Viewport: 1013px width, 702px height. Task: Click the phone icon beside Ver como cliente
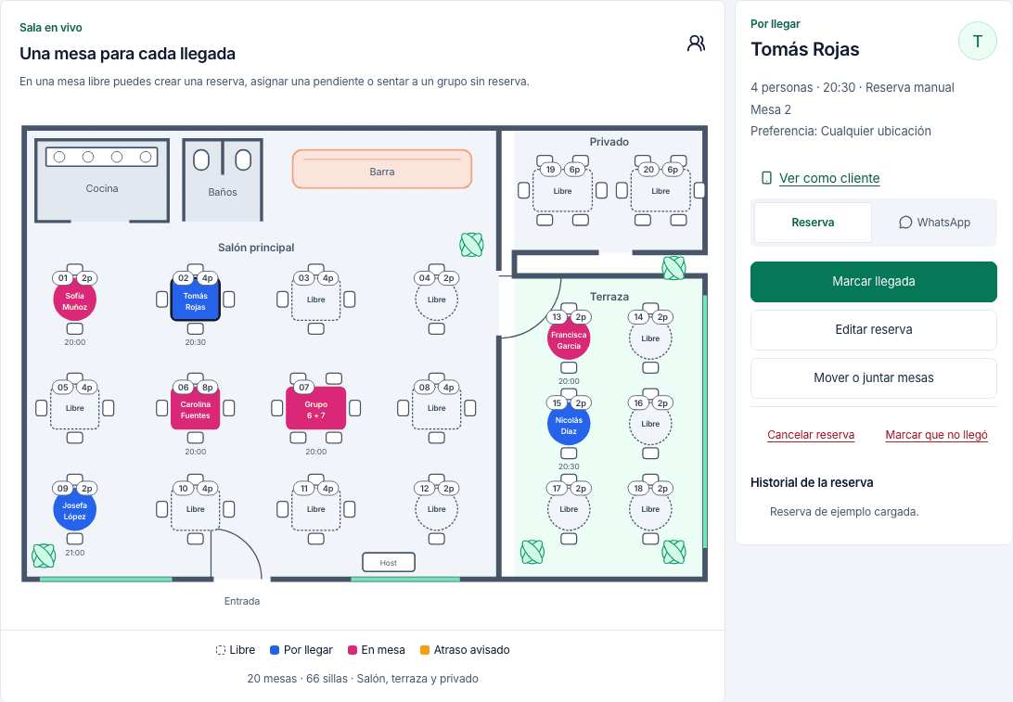point(766,178)
